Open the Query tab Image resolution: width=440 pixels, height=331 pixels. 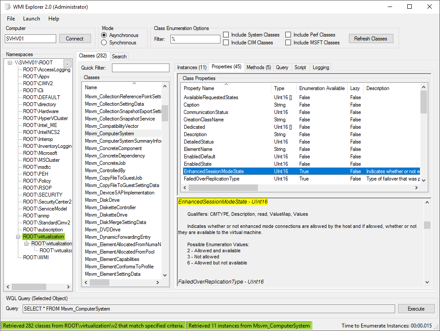coord(282,67)
